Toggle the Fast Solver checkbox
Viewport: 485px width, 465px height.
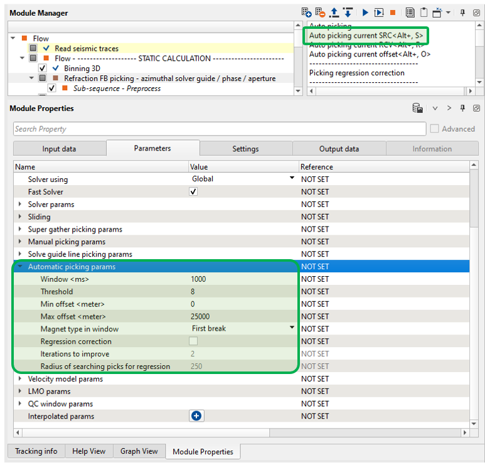click(x=193, y=192)
